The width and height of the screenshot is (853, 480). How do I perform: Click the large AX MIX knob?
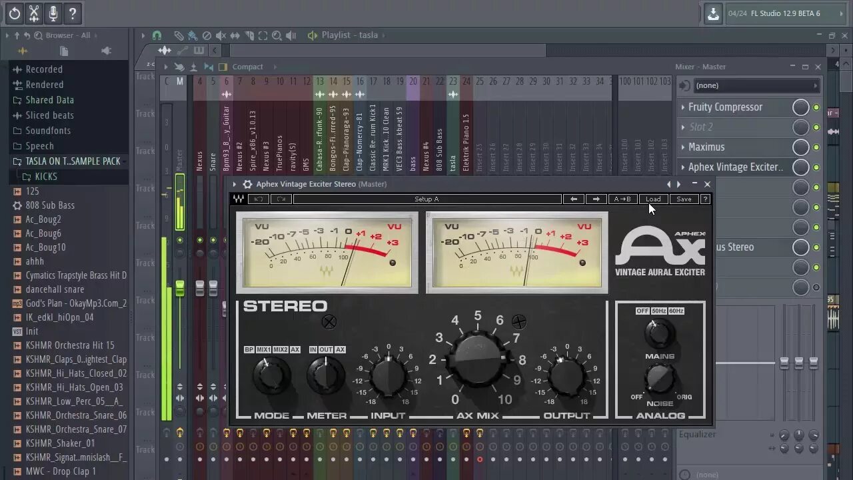(477, 360)
